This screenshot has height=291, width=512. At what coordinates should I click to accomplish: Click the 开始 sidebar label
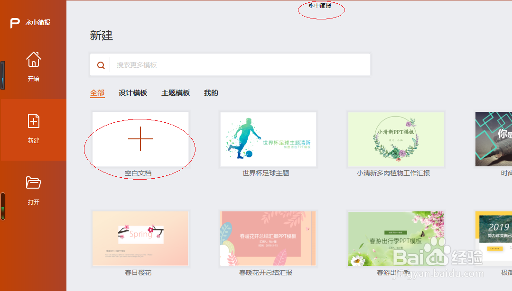click(x=34, y=79)
